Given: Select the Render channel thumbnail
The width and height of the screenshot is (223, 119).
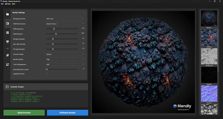Looking at the screenshot, I should [209, 18].
